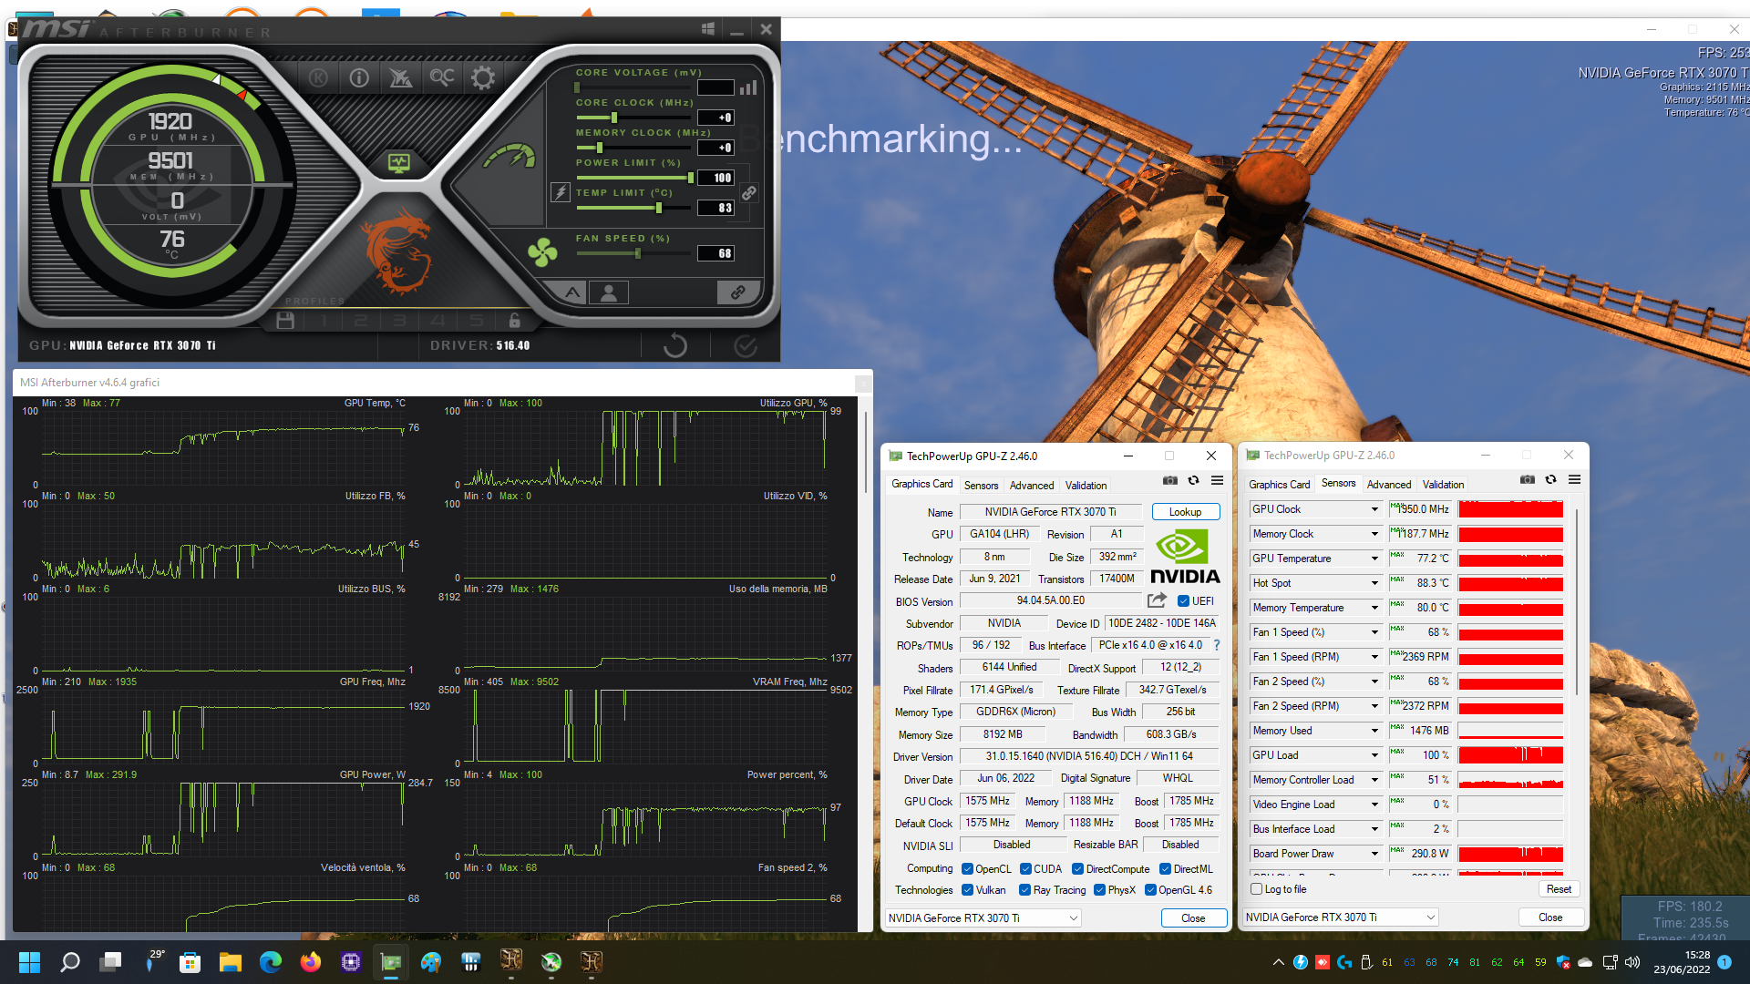Click the fan sync link icon
This screenshot has width=1750, height=984.
737,292
